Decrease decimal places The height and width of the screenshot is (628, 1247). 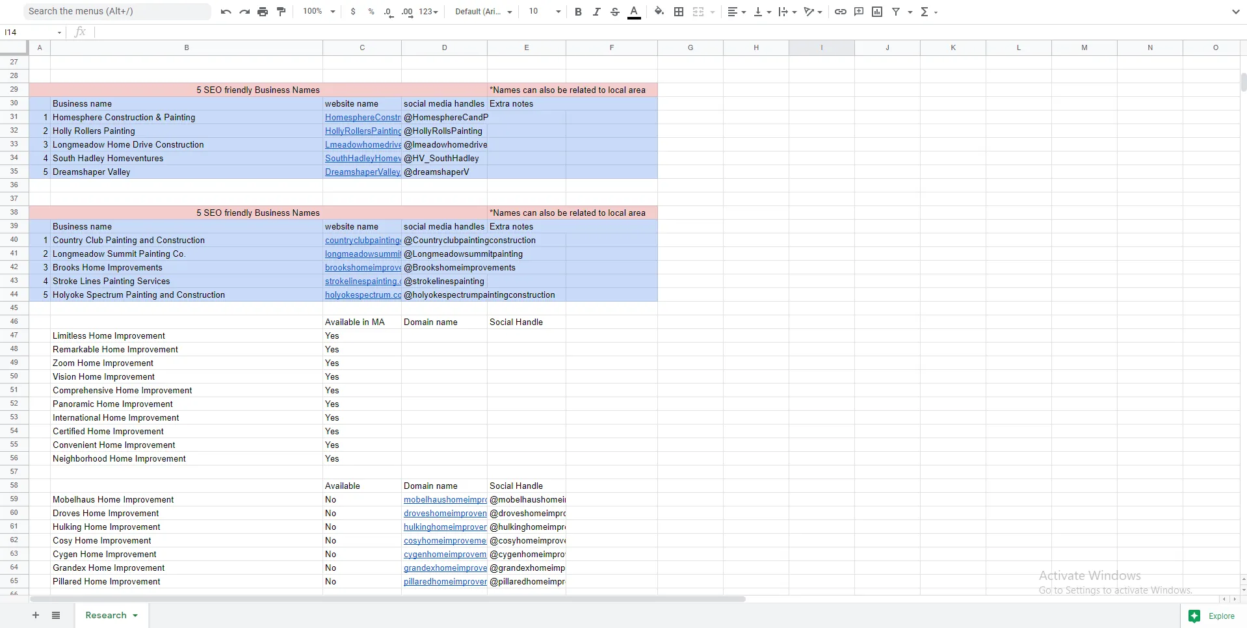click(388, 12)
